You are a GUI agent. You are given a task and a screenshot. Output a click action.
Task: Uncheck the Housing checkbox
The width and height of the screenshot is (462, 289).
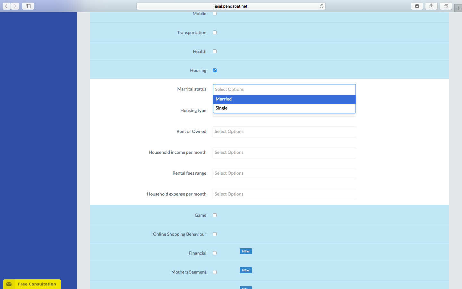point(215,70)
